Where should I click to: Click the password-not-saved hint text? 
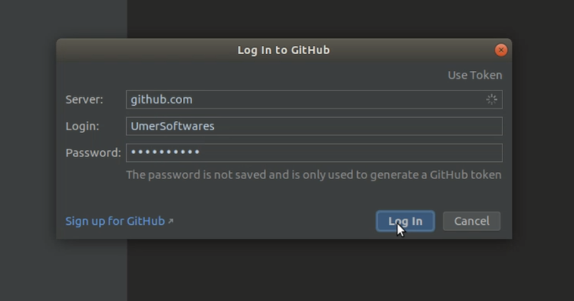tap(314, 175)
